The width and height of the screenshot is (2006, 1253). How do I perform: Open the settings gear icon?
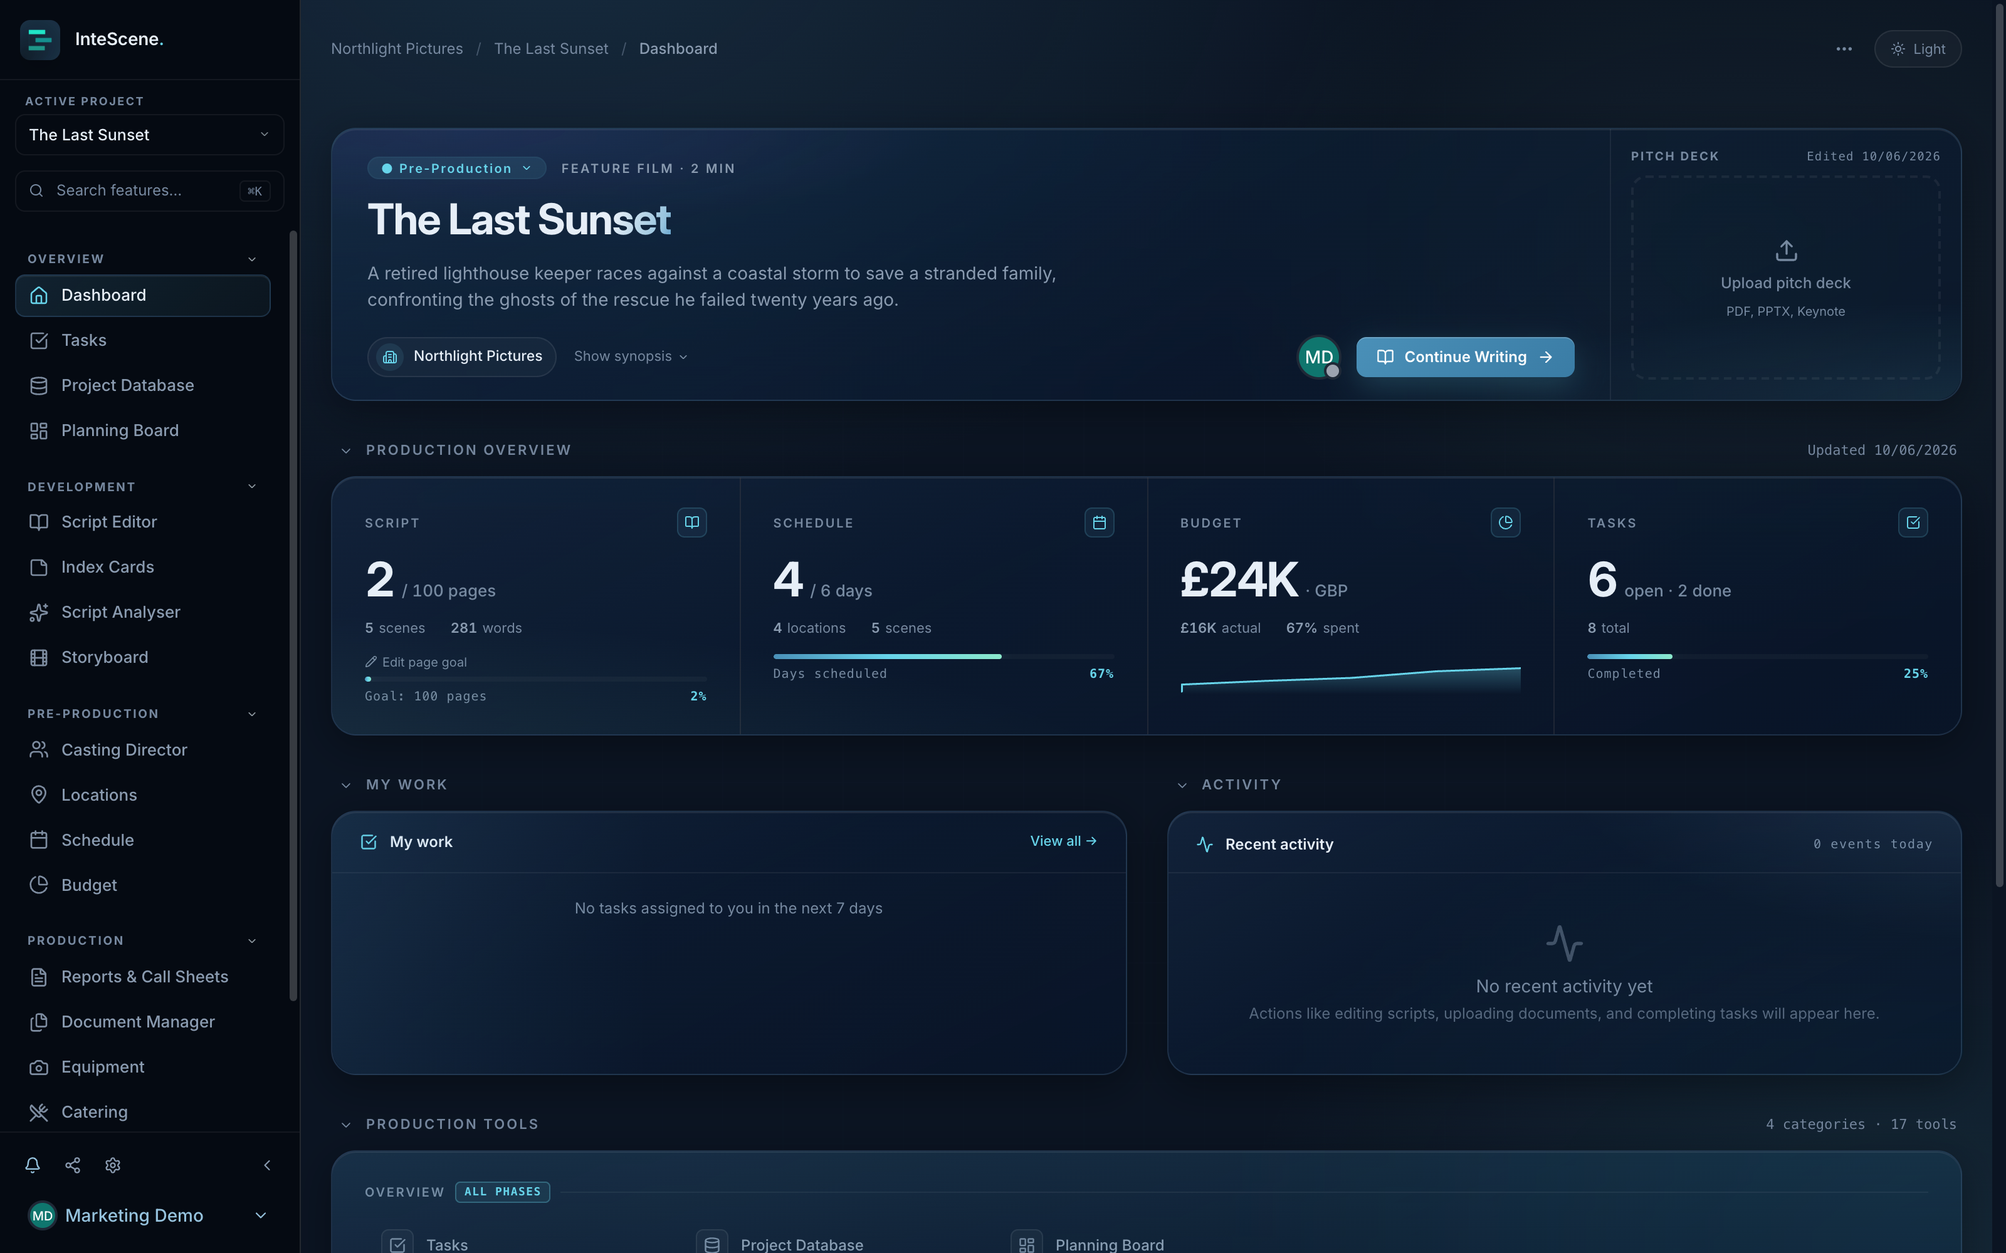coord(113,1165)
